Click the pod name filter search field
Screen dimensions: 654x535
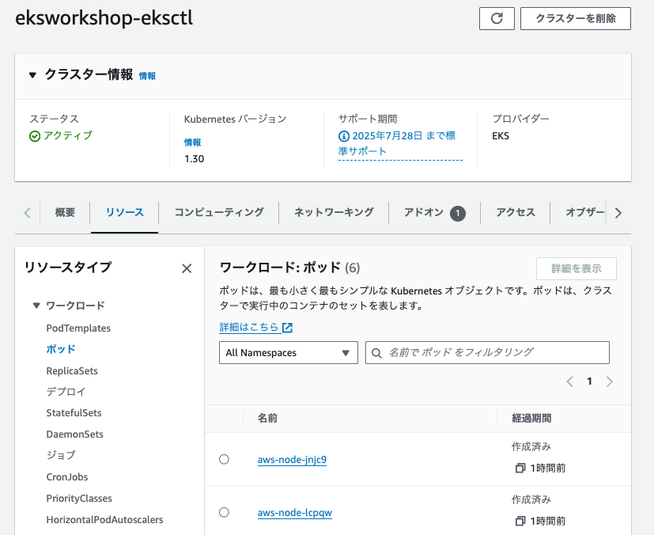pos(487,353)
